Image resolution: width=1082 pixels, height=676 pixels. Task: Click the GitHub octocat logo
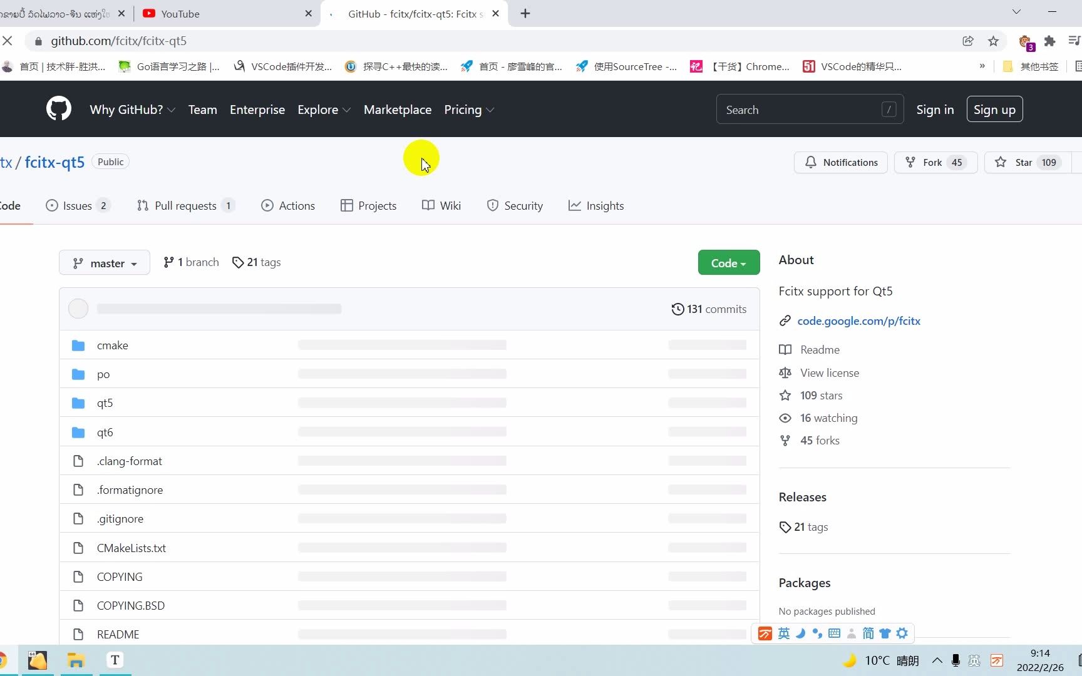(x=58, y=109)
